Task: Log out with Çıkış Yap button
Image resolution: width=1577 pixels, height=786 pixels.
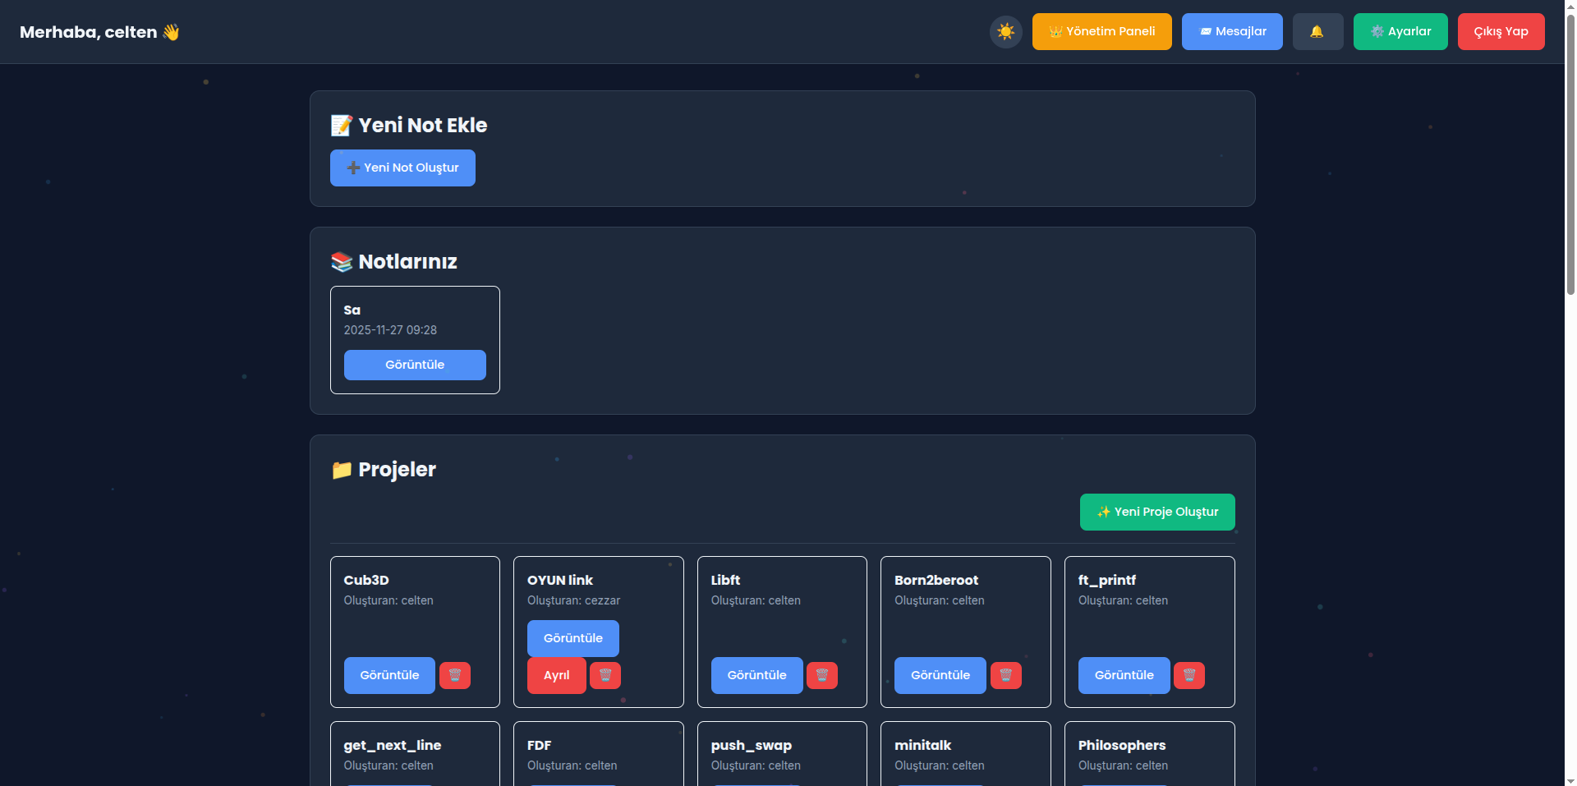Action: pyautogui.click(x=1500, y=32)
